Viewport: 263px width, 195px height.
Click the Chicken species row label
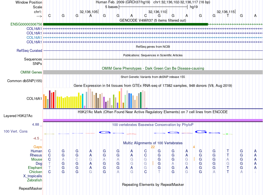coord(35,172)
